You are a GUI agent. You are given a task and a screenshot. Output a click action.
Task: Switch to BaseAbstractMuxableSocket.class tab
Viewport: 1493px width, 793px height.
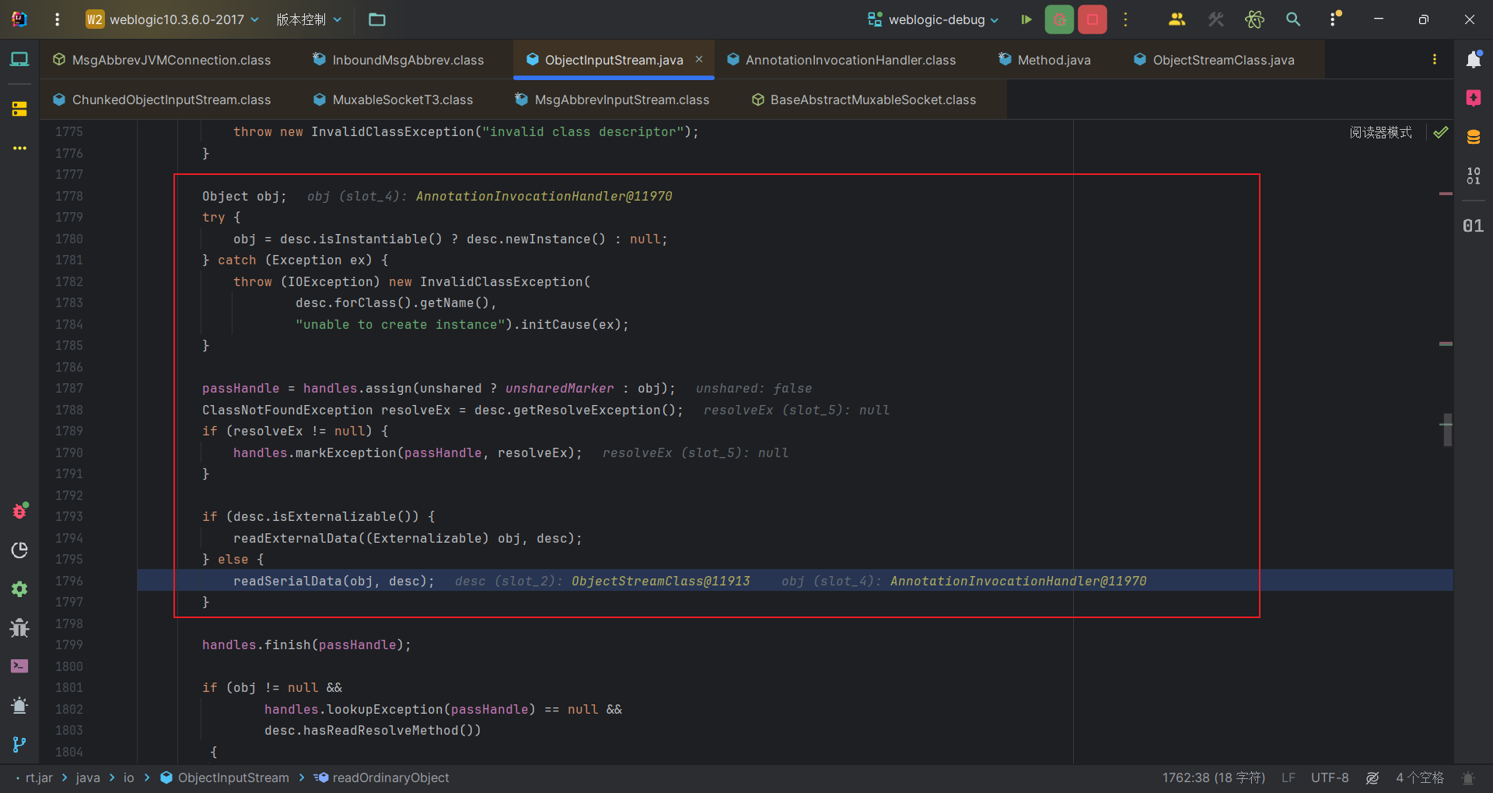click(864, 100)
